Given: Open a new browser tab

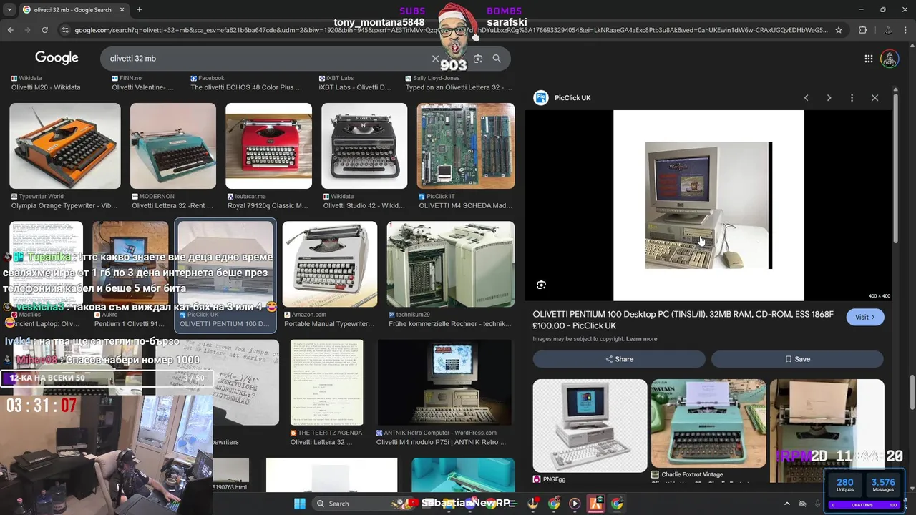Looking at the screenshot, I should [139, 10].
